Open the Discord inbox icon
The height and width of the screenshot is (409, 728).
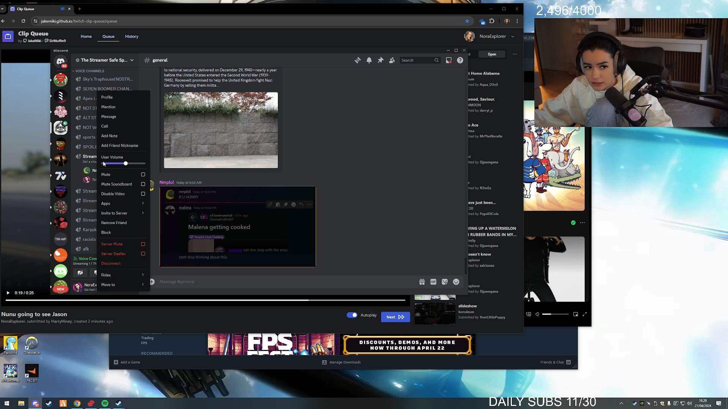pos(449,60)
